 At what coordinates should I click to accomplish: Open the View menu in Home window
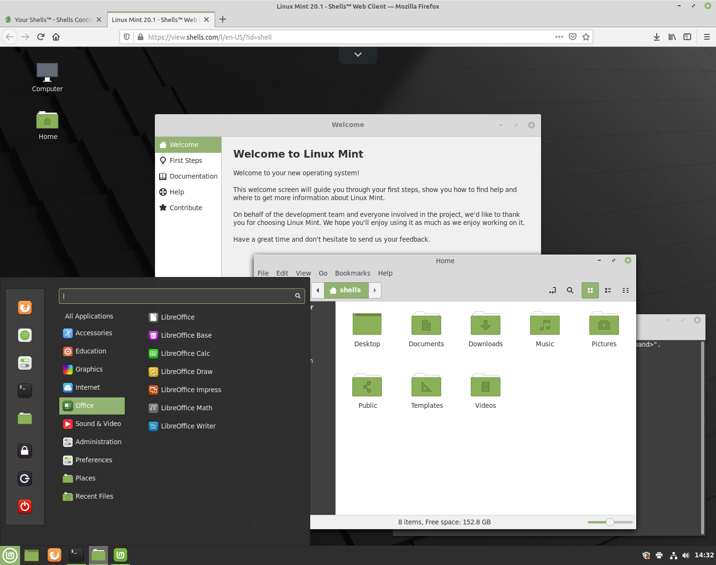303,273
